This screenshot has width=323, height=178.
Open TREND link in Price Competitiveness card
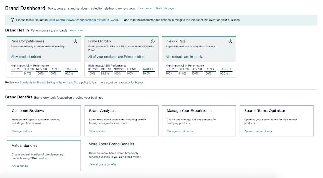coord(54,69)
